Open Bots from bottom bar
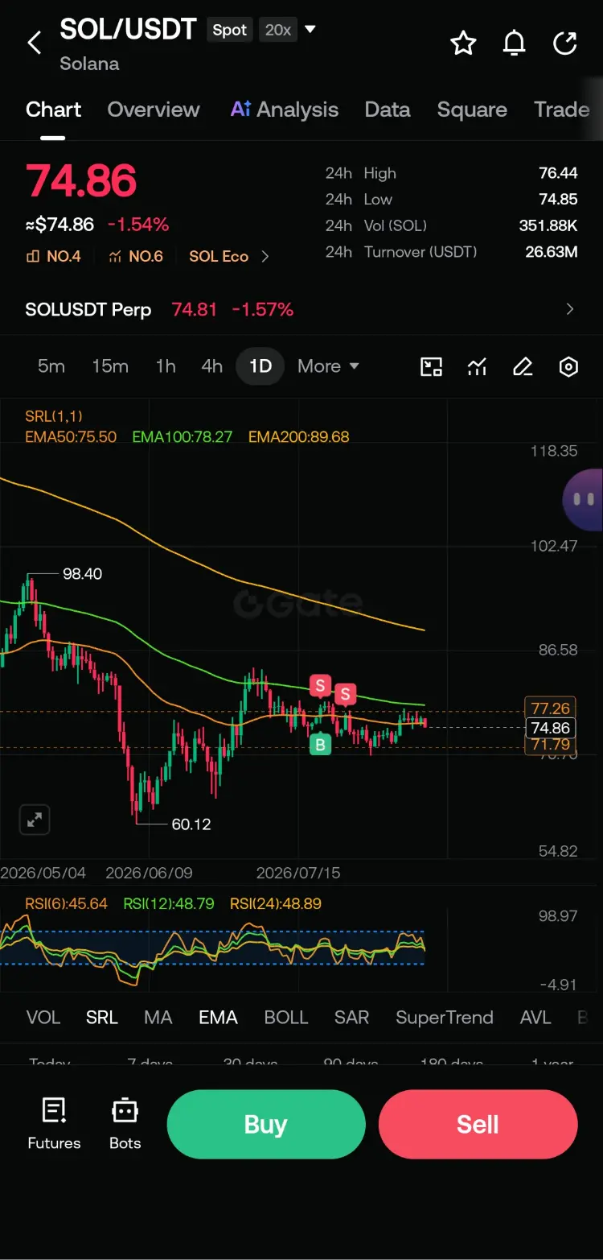Viewport: 603px width, 1260px height. tap(125, 1124)
